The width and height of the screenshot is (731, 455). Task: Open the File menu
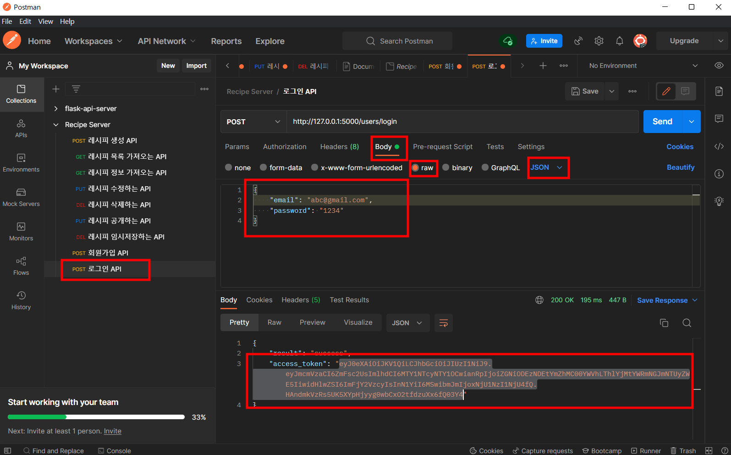tap(7, 21)
